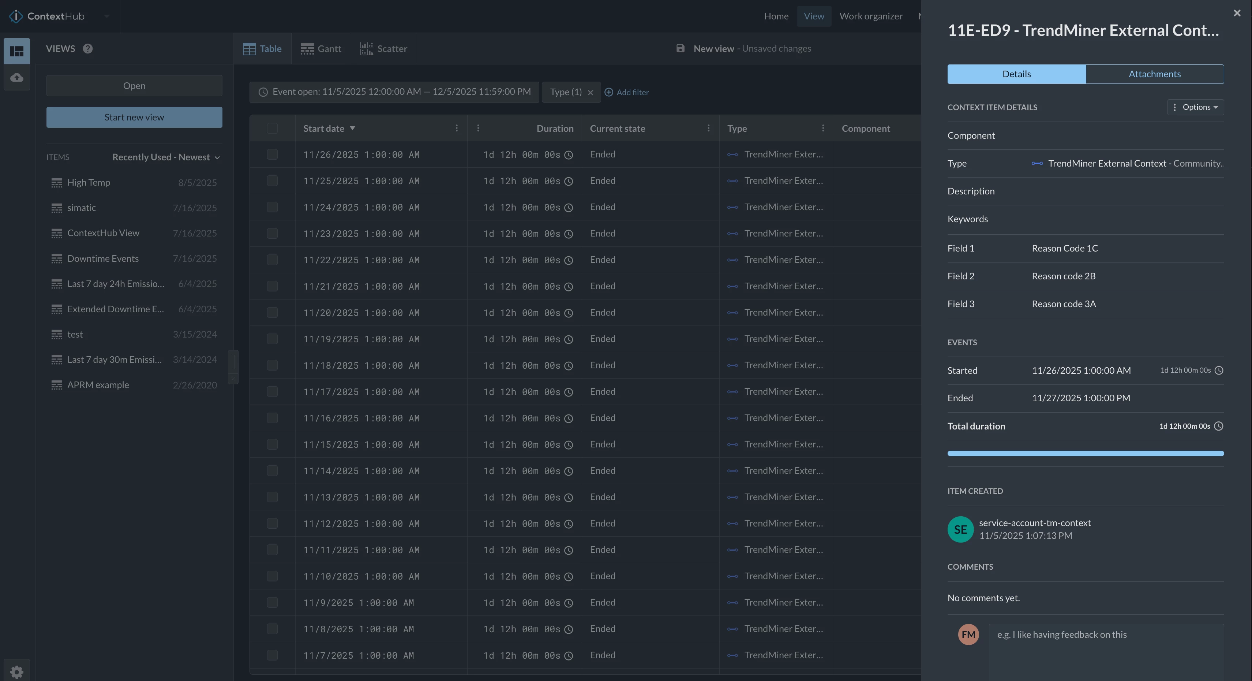Switch to Gantt view

click(321, 49)
